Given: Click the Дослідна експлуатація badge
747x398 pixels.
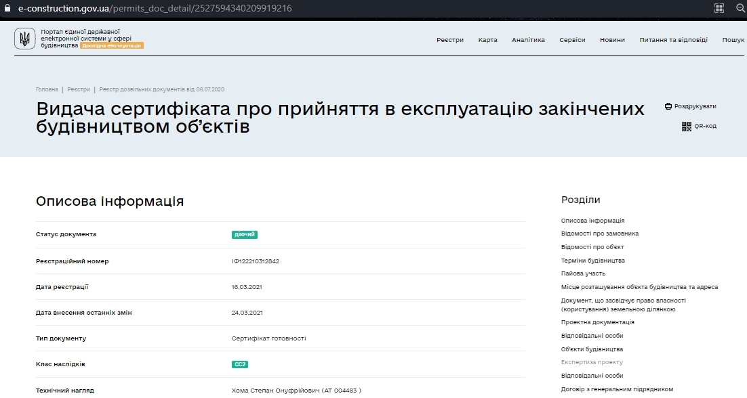Looking at the screenshot, I should pos(112,45).
